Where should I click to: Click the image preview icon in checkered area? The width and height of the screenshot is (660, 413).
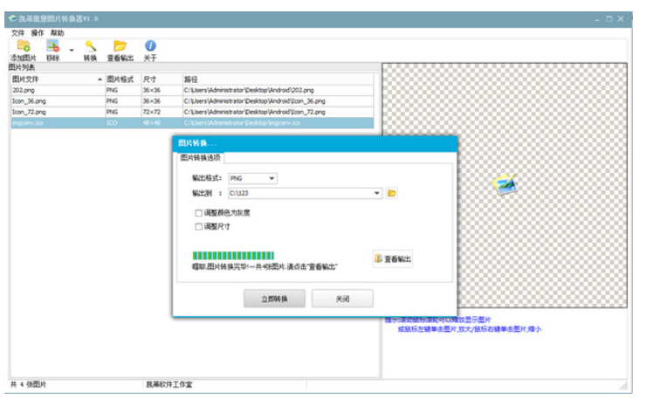click(x=505, y=184)
